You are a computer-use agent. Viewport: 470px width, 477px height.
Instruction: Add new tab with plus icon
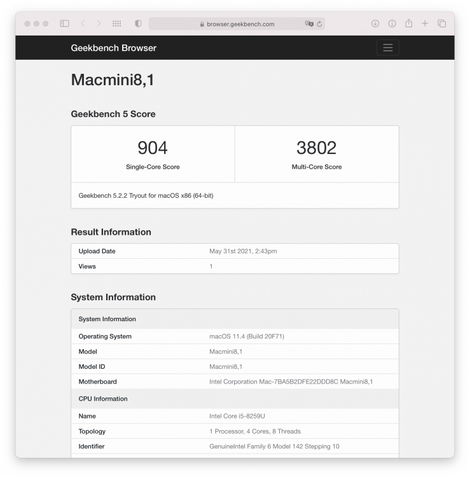[x=425, y=24]
